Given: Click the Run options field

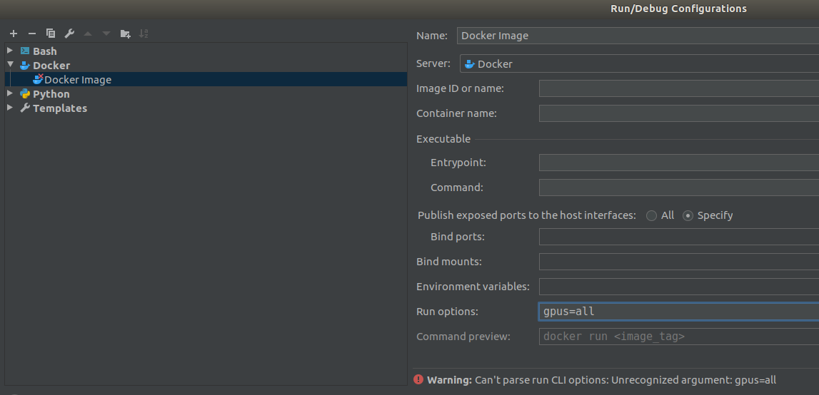Looking at the screenshot, I should click(678, 312).
